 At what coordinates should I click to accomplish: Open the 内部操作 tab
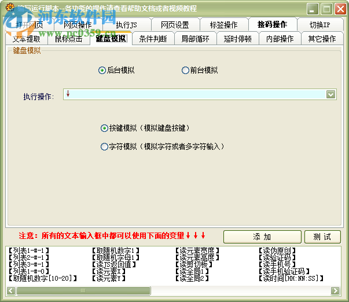[280, 39]
